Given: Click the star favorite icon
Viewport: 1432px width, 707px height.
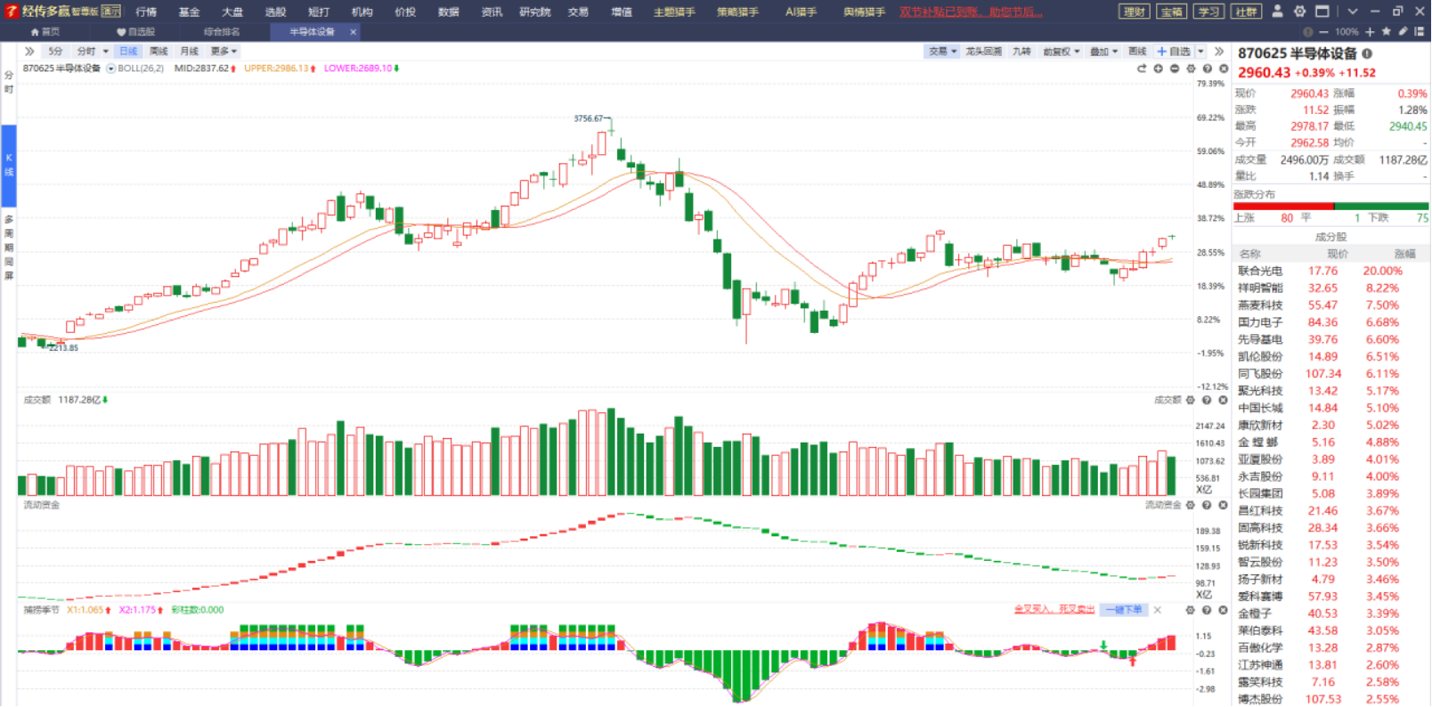Looking at the screenshot, I should click(x=1386, y=31).
